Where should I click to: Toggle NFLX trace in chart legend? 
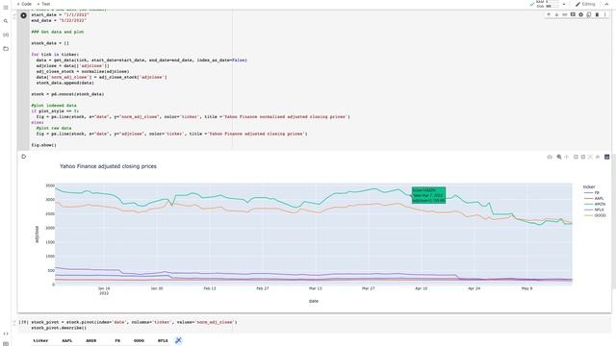(x=594, y=210)
